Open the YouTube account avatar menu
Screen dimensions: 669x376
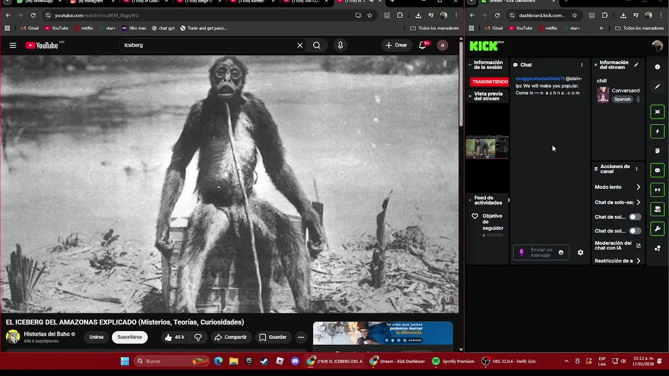442,45
